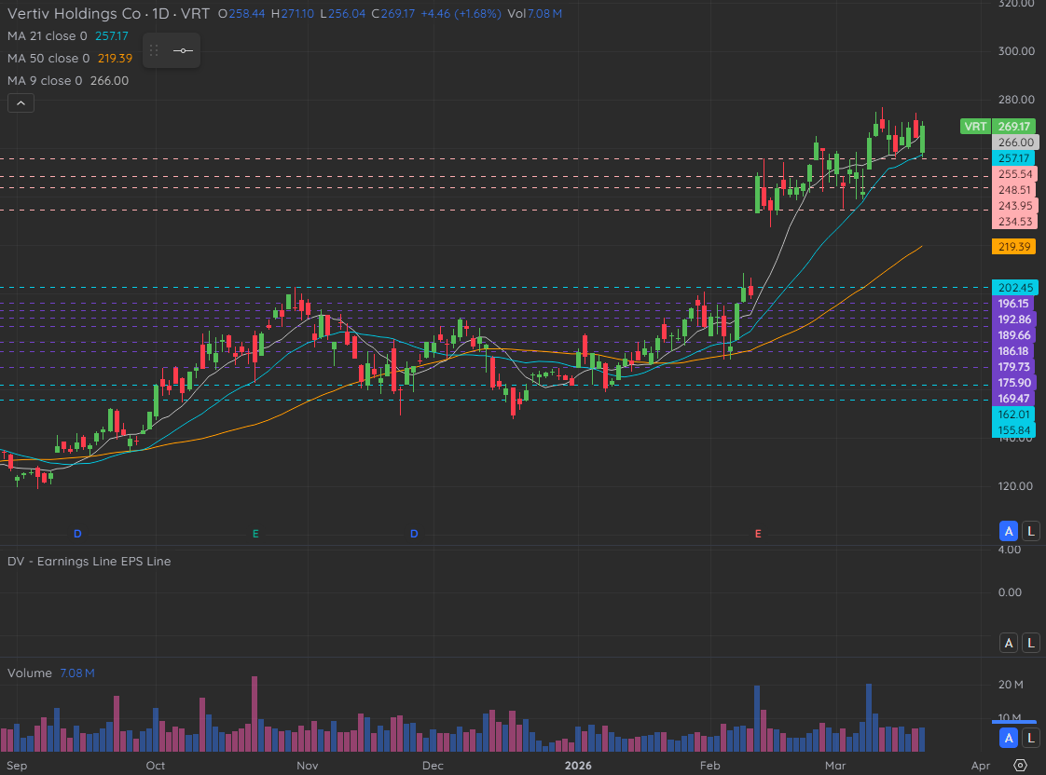This screenshot has width=1046, height=775.
Task: Select the purple horizontal line label 189.66
Action: pyautogui.click(x=1015, y=335)
